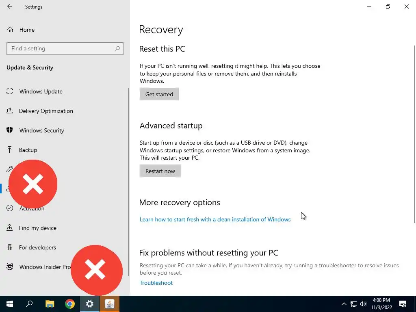Launch Google Chrome from the taskbar

tap(70, 304)
